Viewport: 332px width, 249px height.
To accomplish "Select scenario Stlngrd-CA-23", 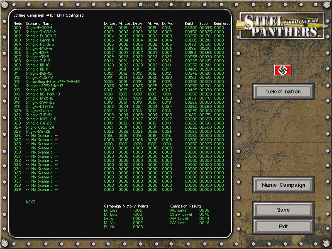I will [39, 123].
